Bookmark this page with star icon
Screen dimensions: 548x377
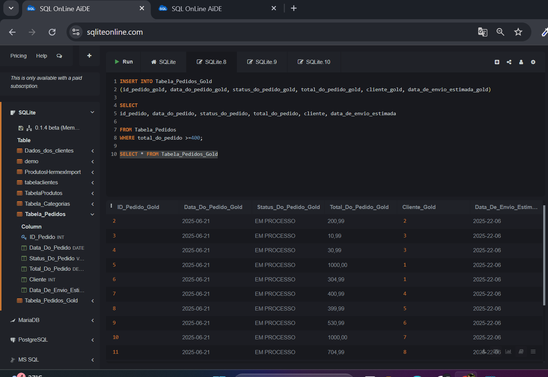click(x=518, y=32)
